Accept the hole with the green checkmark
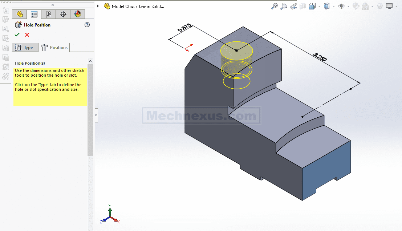This screenshot has height=231, width=402. coord(17,35)
